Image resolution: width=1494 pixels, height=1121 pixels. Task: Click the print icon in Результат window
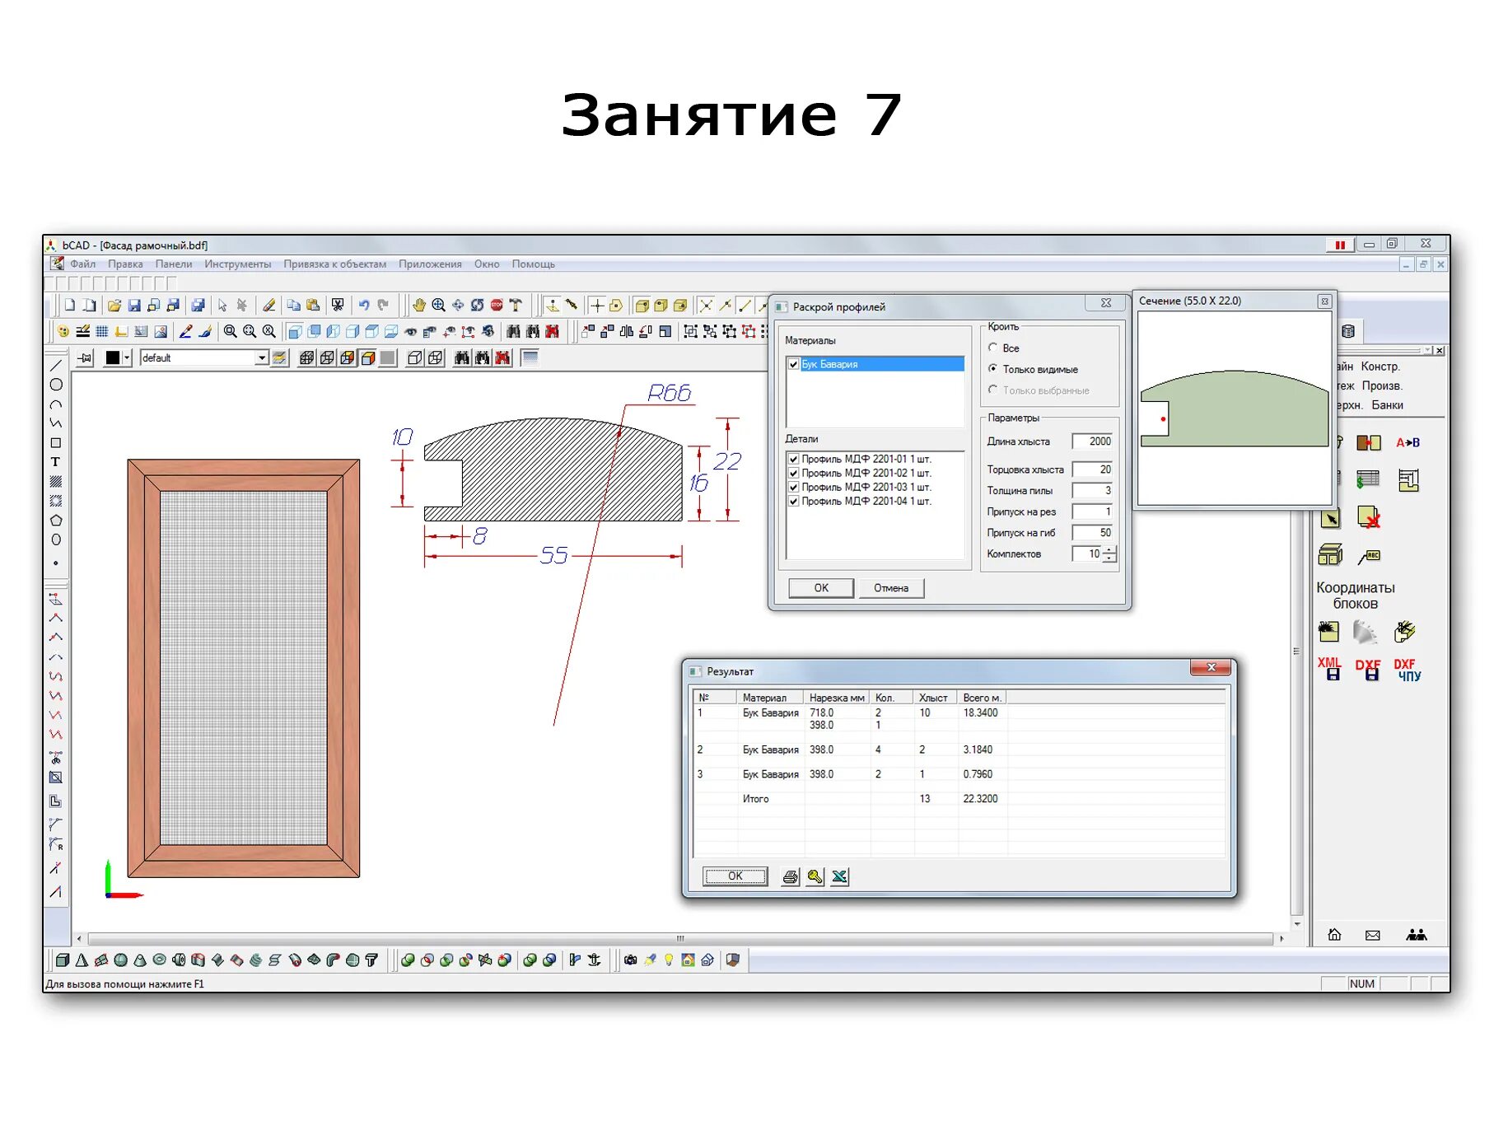[790, 877]
